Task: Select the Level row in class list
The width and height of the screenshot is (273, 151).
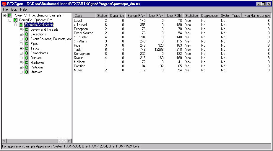Action: [171, 21]
